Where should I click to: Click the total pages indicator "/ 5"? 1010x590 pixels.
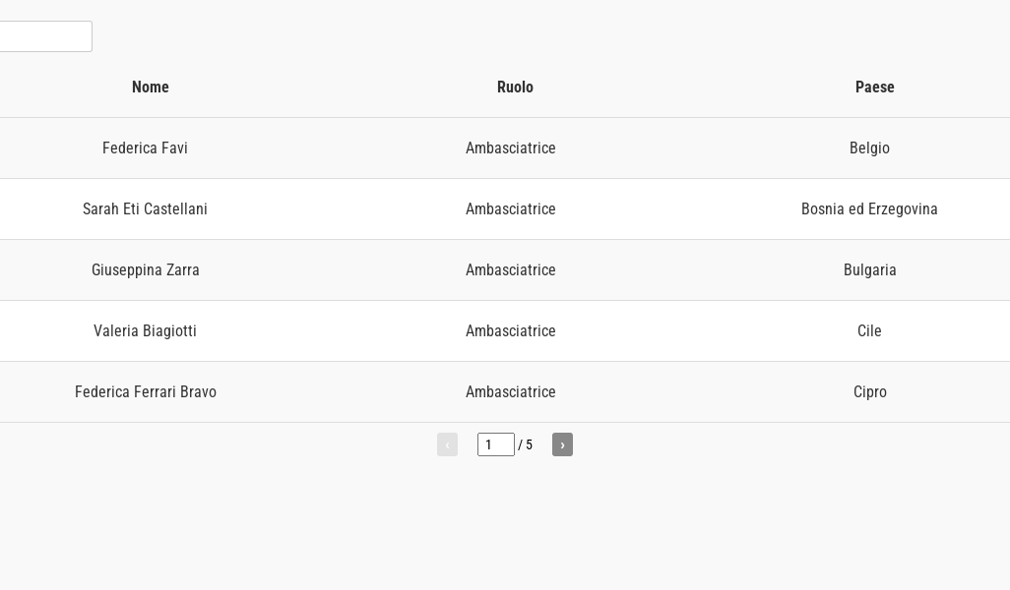526,445
